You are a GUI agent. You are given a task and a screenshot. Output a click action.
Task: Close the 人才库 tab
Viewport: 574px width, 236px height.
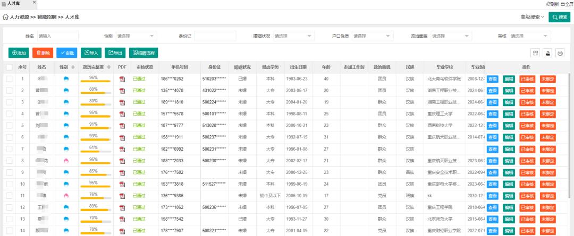point(35,2)
